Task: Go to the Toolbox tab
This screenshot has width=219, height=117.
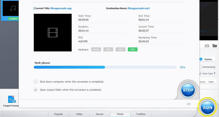Action: [141, 114]
